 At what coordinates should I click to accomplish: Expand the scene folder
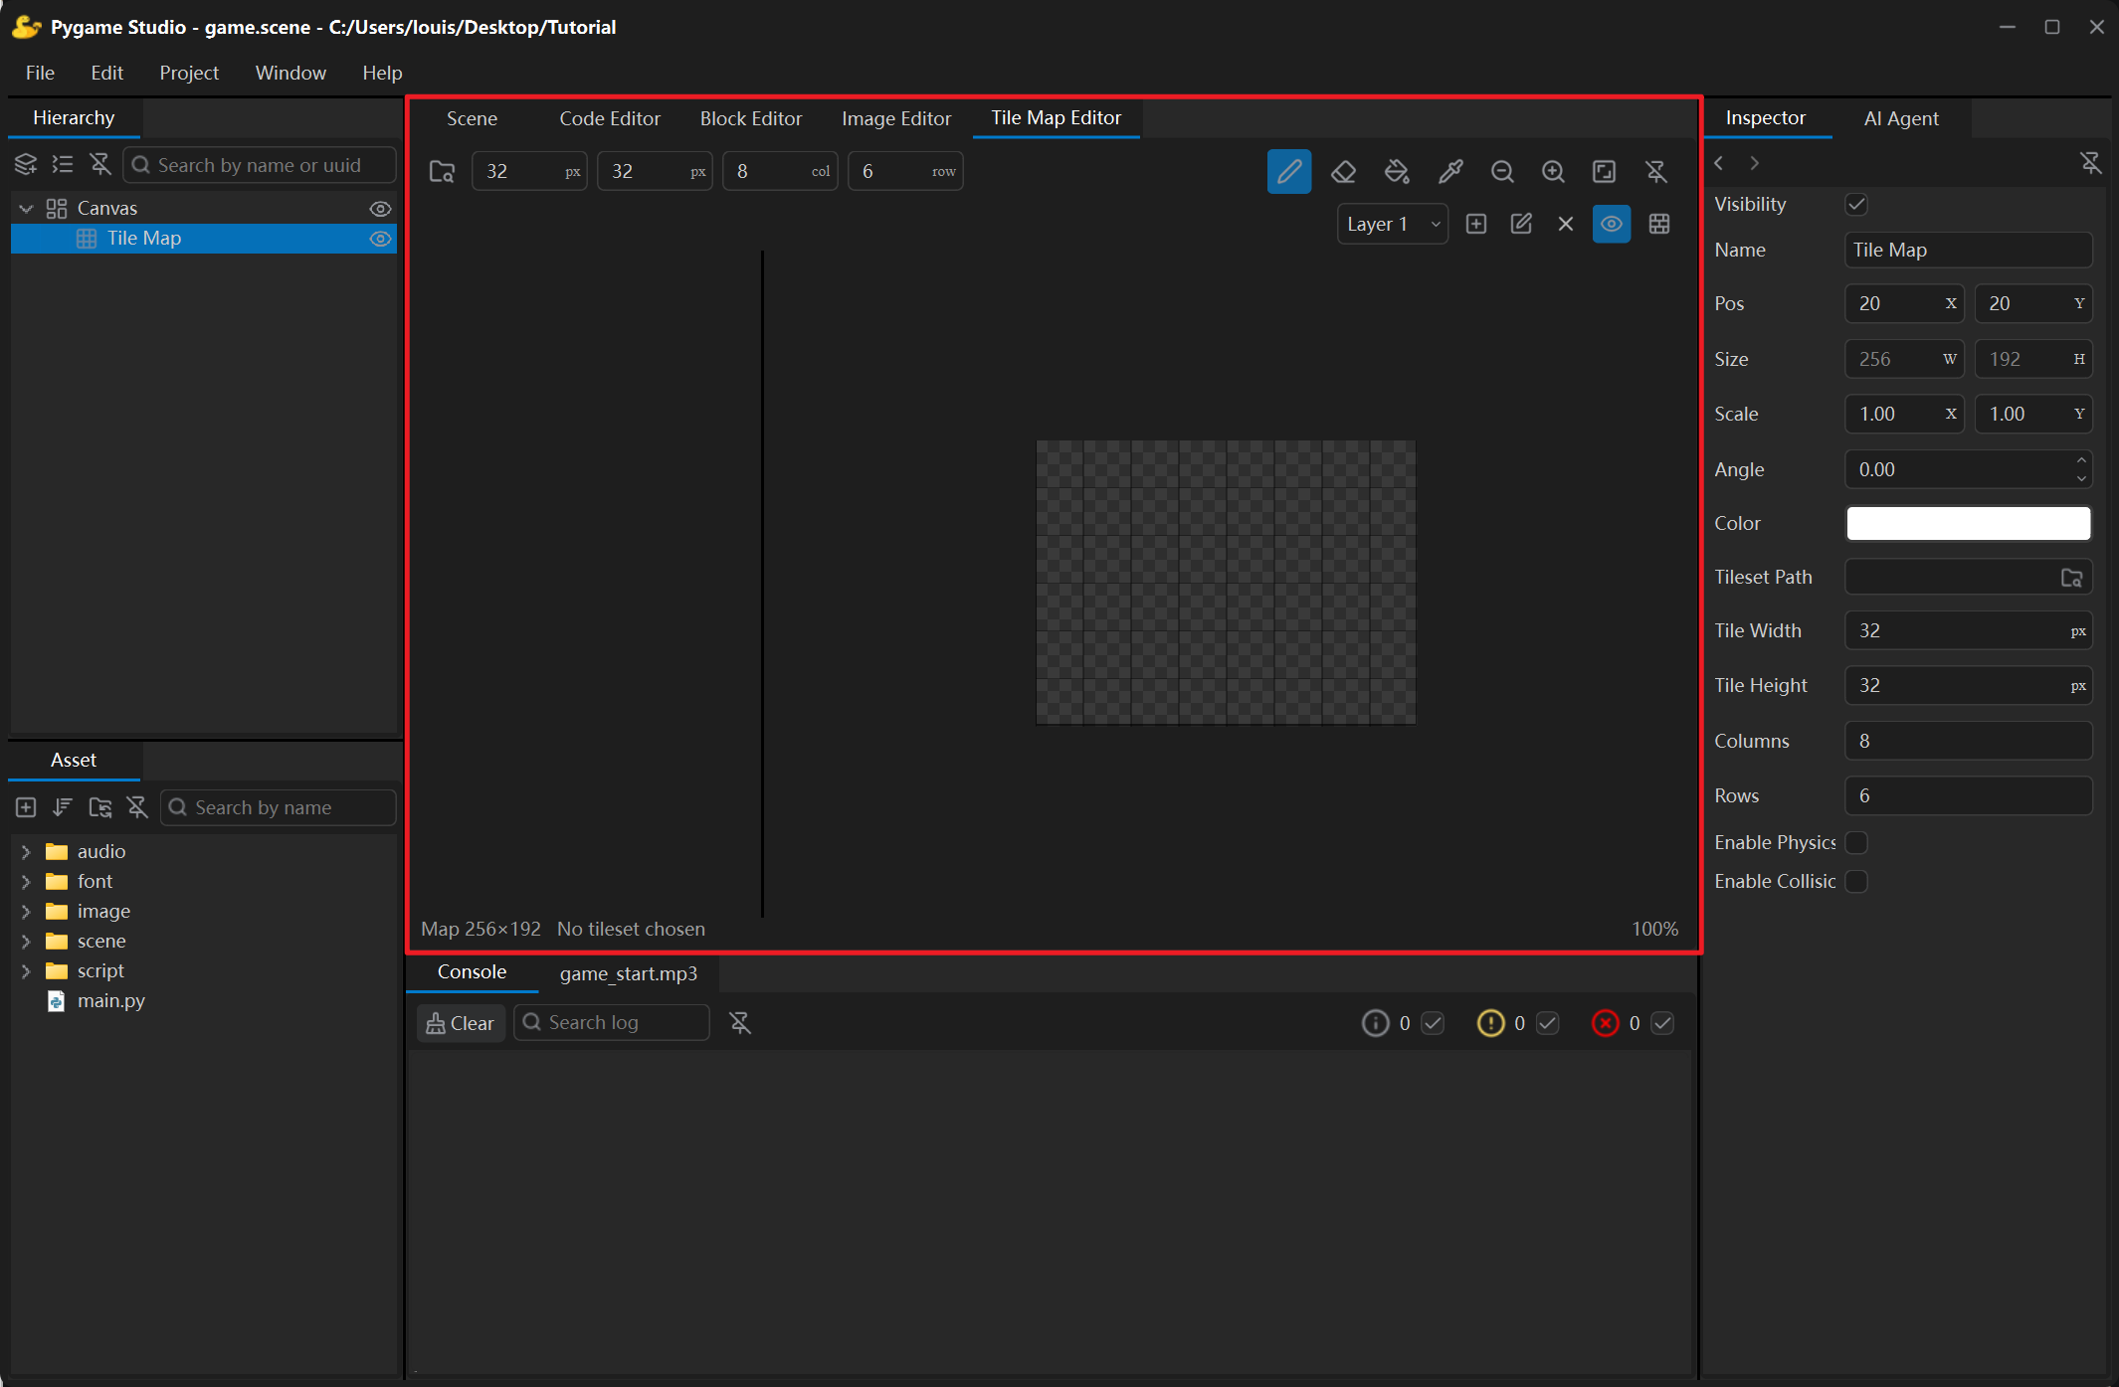(27, 942)
